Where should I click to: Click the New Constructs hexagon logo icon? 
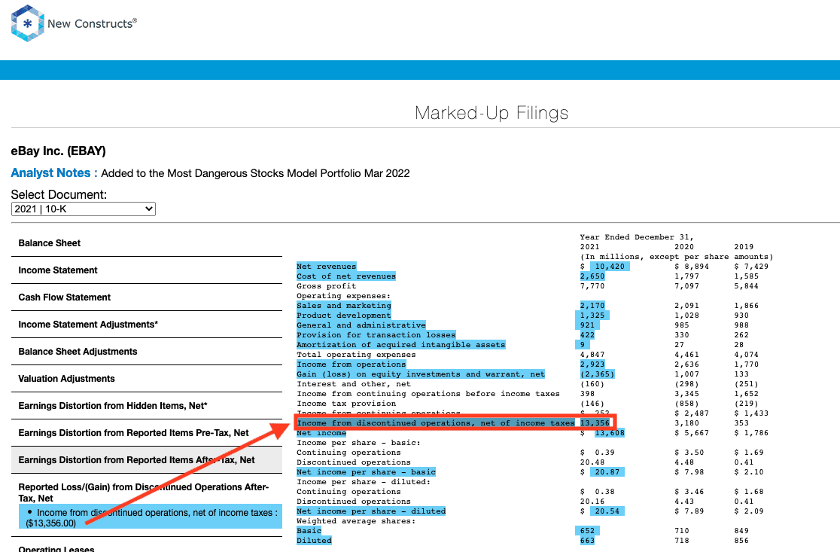click(27, 23)
